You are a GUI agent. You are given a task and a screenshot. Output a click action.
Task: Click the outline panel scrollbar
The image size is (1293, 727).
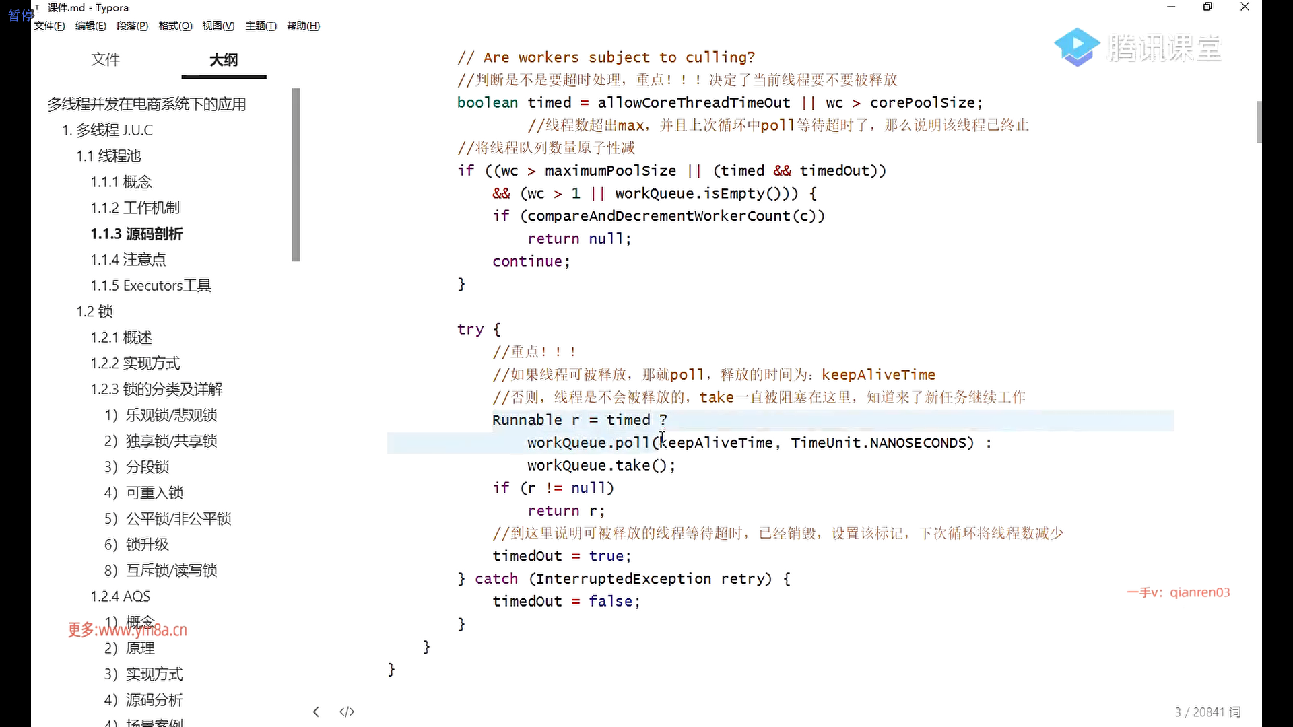pos(296,175)
